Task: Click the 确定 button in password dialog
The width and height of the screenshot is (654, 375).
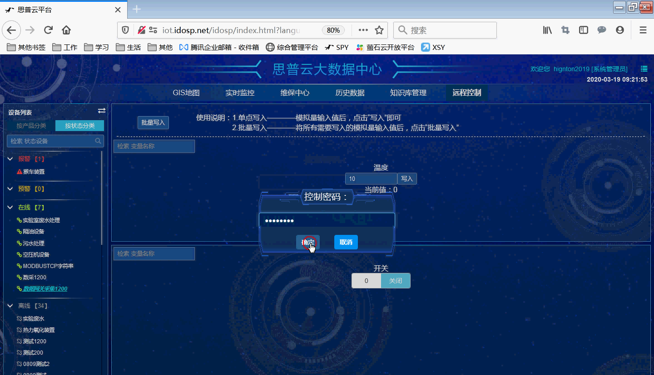Action: point(308,242)
